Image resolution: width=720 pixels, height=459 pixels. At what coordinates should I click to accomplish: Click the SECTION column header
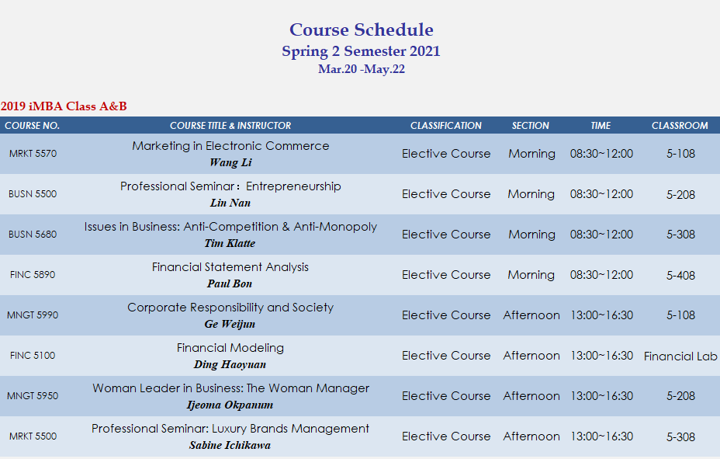click(x=531, y=126)
